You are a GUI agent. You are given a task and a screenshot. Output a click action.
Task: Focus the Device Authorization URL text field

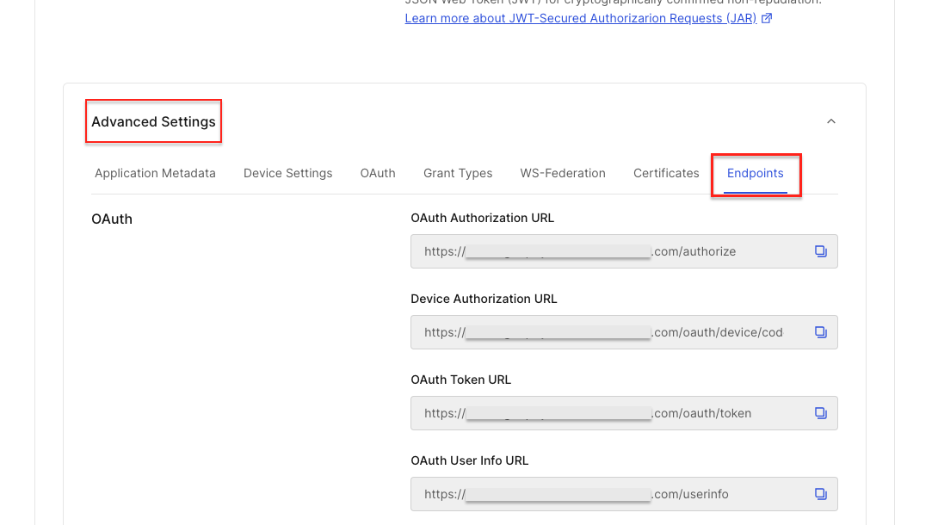click(602, 332)
